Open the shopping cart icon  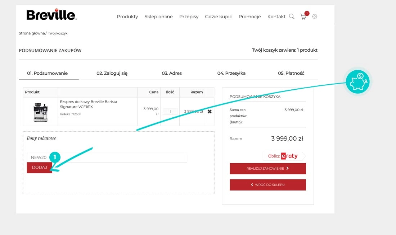coord(303,17)
